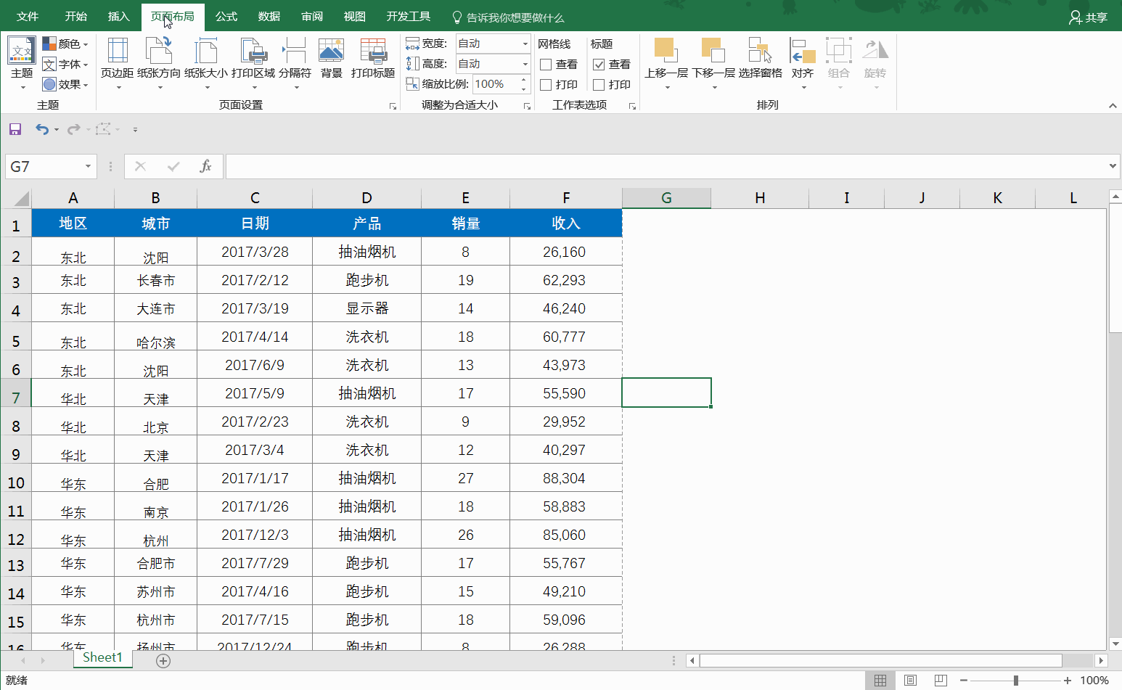Add a new sheet with the plus button
1122x690 pixels.
[x=163, y=661]
